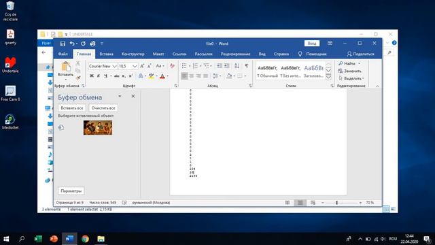
Task: Open Excel from the Windows taskbar
Action: pos(38,239)
